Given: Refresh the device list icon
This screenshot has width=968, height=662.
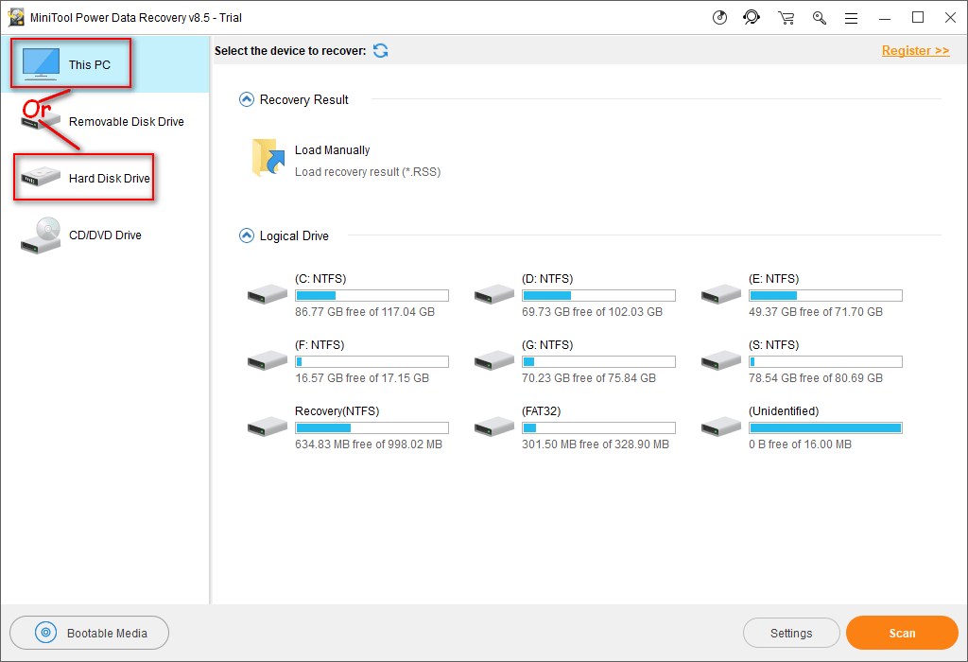Looking at the screenshot, I should 381,51.
